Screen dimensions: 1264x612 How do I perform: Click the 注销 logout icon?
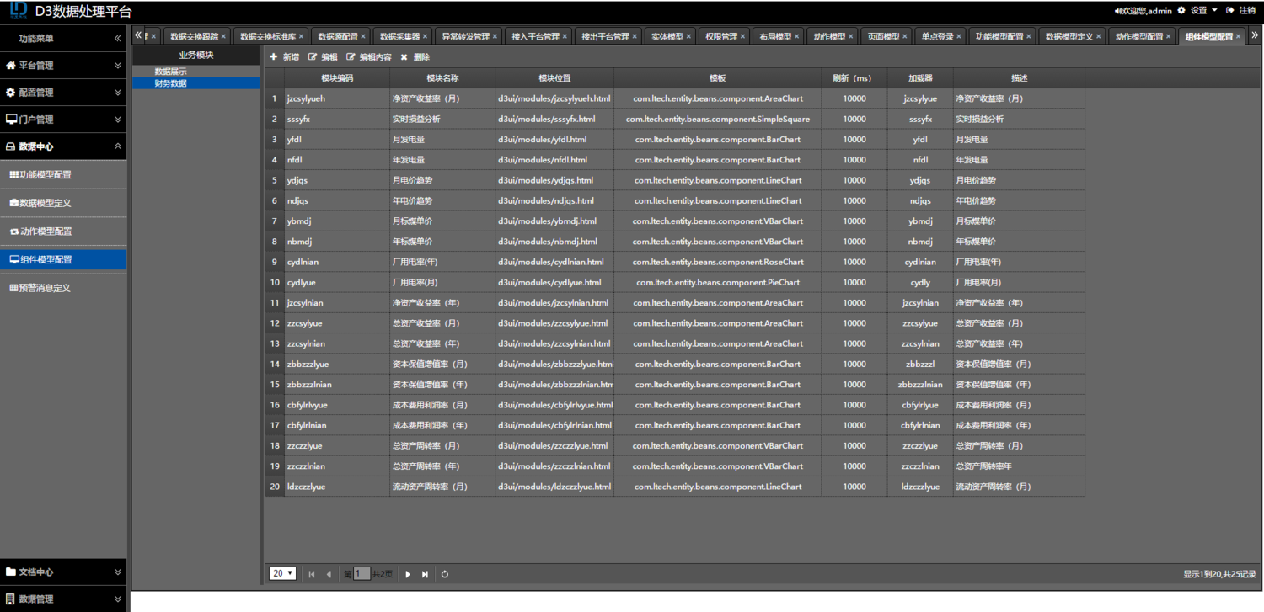coord(1230,11)
